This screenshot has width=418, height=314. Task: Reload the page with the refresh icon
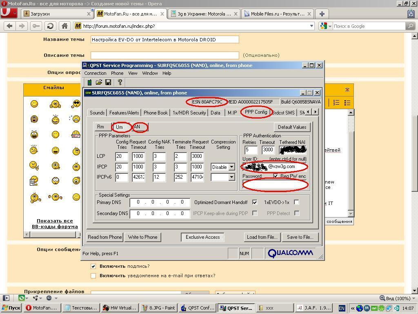(50, 26)
